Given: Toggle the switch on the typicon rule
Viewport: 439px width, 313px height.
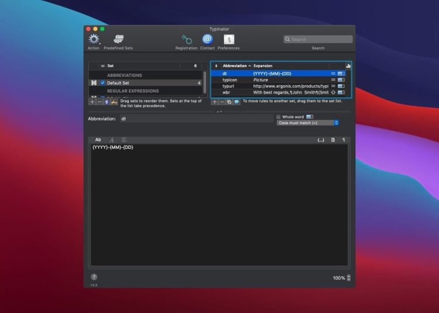Looking at the screenshot, I should tap(341, 79).
